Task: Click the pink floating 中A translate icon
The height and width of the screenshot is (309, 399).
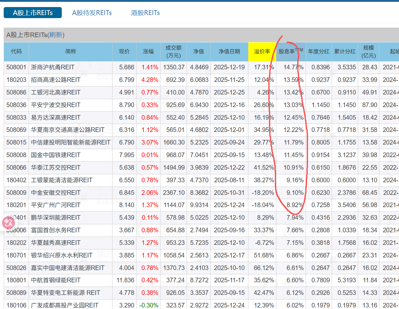Action: click(x=8, y=223)
